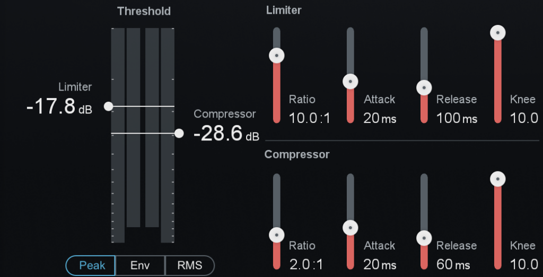Click the Limiter attack 20 ms value
The image size is (543, 277).
(x=380, y=118)
